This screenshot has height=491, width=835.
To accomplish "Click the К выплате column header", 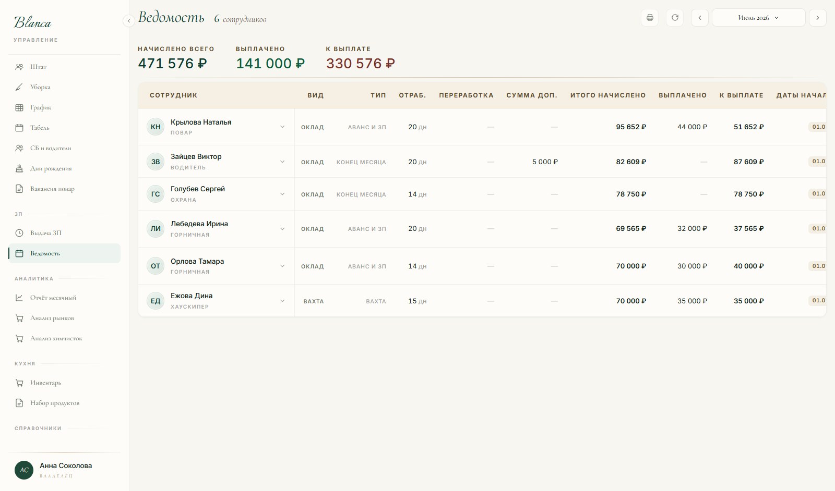I will (741, 95).
